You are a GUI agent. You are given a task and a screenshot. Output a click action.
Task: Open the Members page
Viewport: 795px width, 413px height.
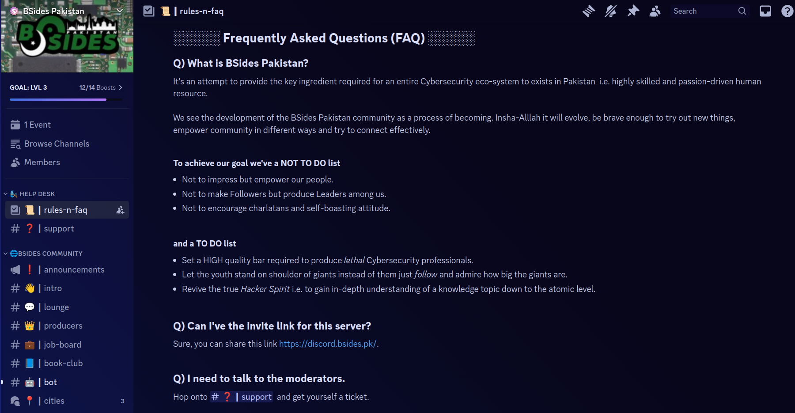[42, 162]
